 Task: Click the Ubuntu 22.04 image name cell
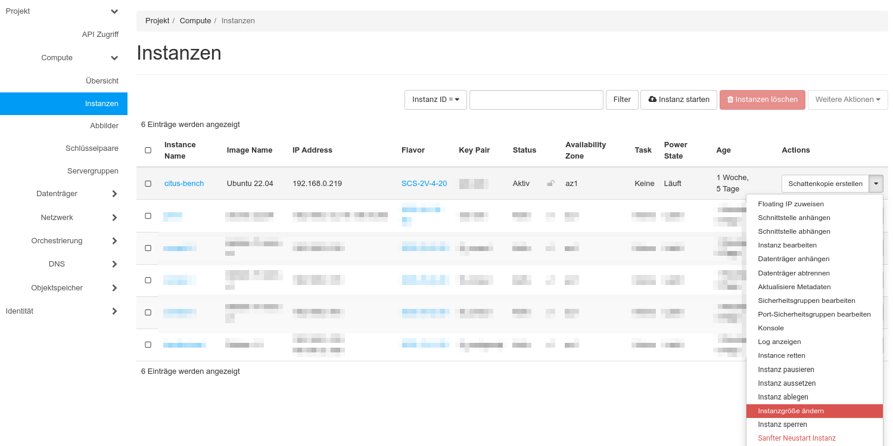click(x=250, y=184)
